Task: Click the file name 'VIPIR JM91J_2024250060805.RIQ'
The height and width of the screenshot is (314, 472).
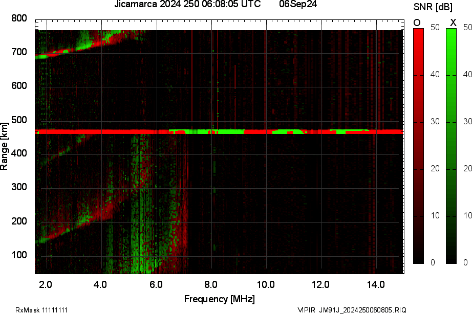Action: [352, 310]
